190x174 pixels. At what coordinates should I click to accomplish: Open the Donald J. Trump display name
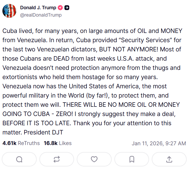38,8
